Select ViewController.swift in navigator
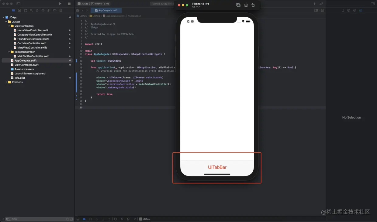 coord(26,65)
